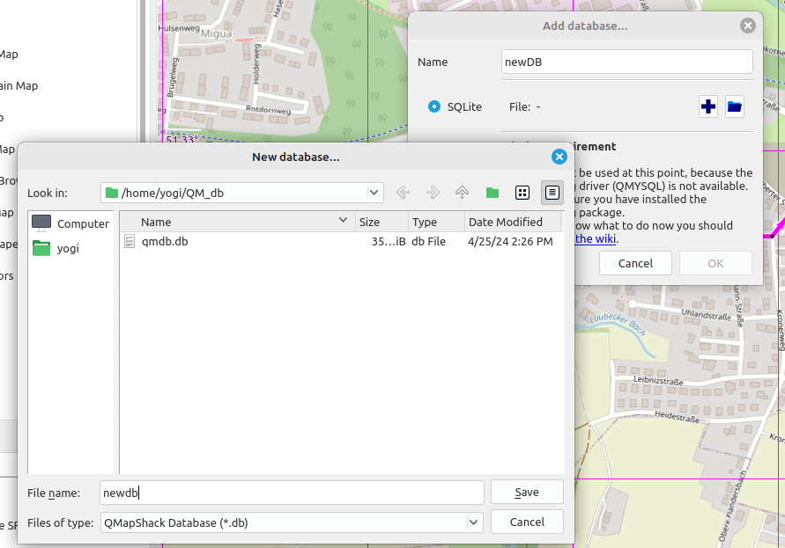Go forward in file dialog history

click(433, 193)
